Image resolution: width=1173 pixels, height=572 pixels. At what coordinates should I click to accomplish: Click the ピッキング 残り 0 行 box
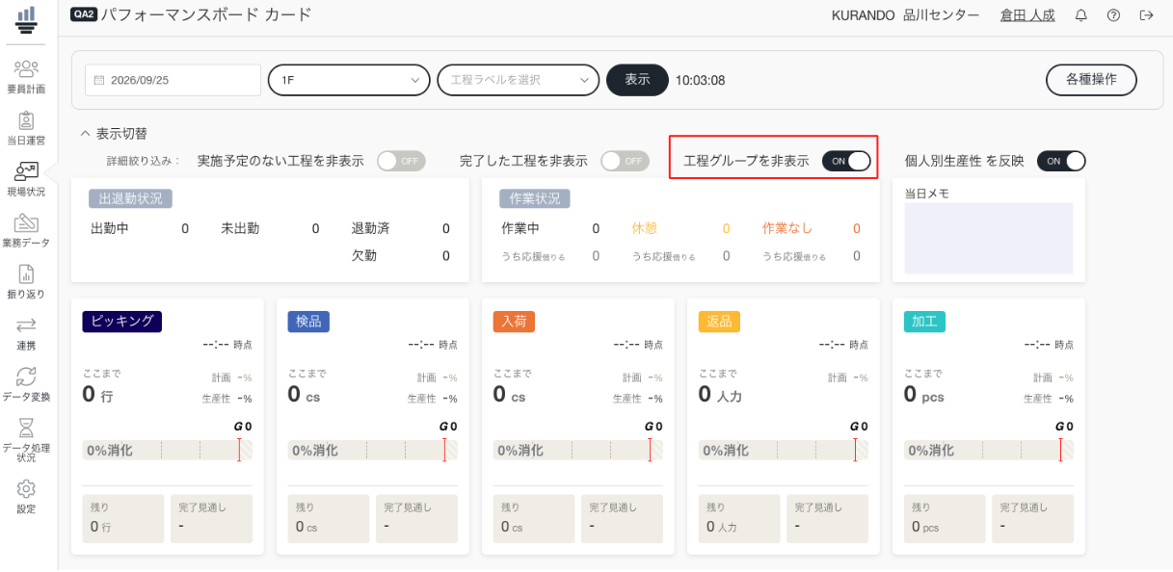pos(123,519)
